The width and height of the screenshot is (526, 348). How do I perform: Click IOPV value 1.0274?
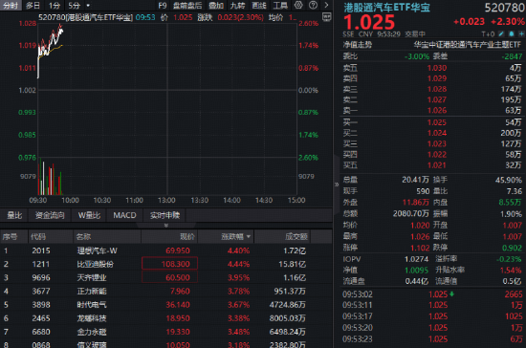tap(417, 259)
